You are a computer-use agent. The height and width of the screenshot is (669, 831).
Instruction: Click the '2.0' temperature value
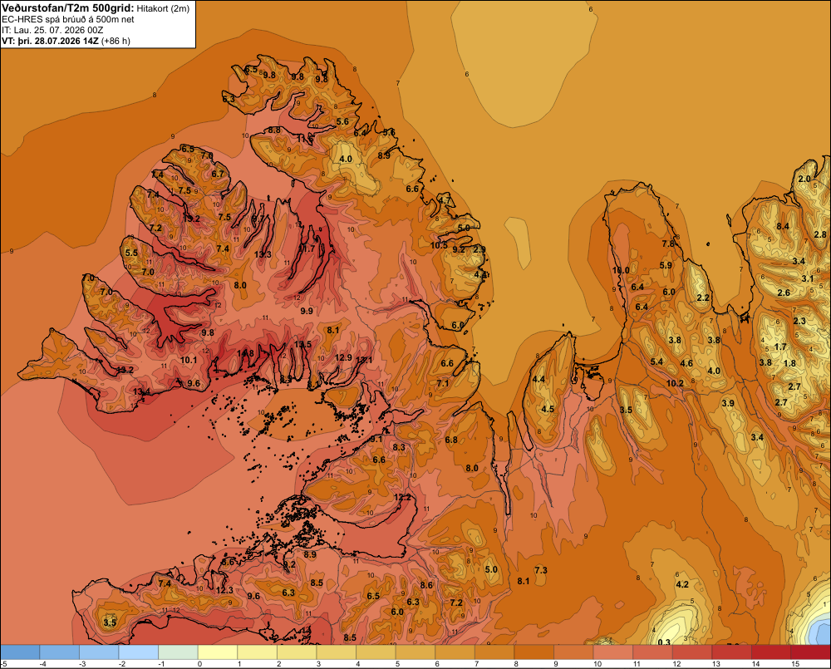[x=804, y=180]
